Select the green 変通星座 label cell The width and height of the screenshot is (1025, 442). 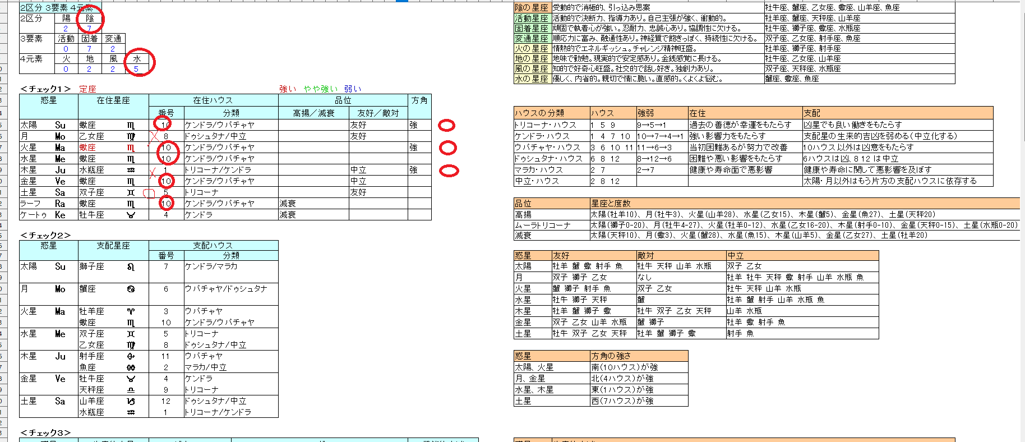(532, 39)
